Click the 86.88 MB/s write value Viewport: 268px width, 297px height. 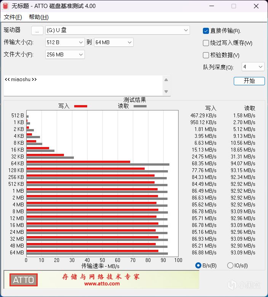click(204, 252)
